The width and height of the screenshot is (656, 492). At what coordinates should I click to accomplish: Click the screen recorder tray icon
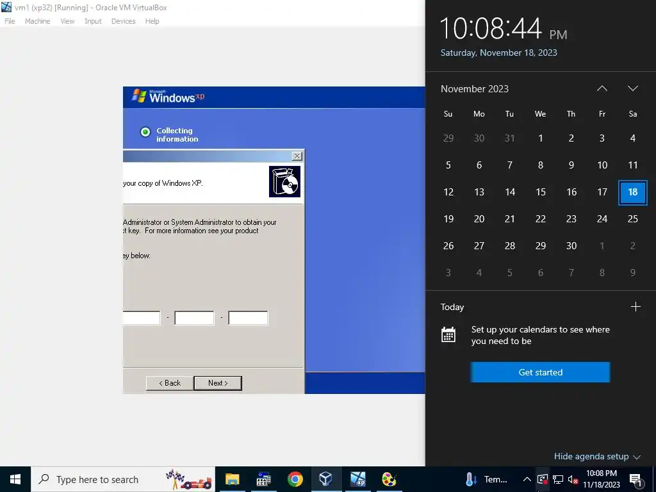click(542, 479)
